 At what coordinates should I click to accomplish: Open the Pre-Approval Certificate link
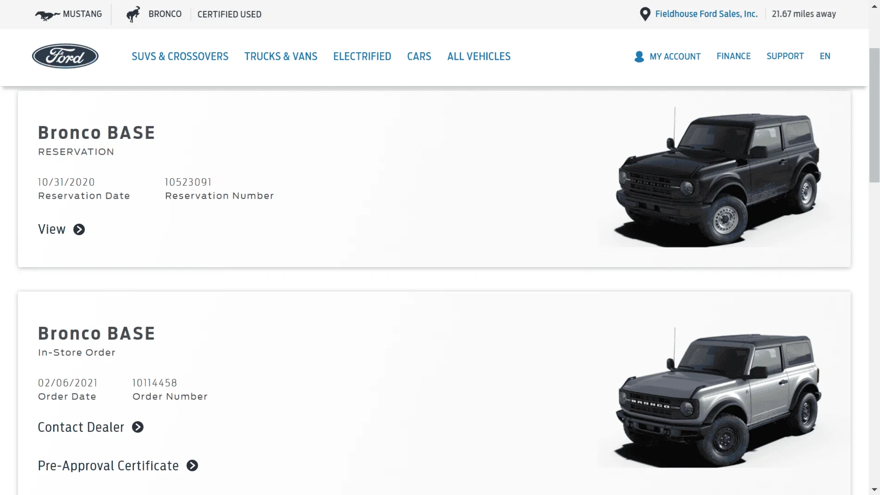[108, 465]
